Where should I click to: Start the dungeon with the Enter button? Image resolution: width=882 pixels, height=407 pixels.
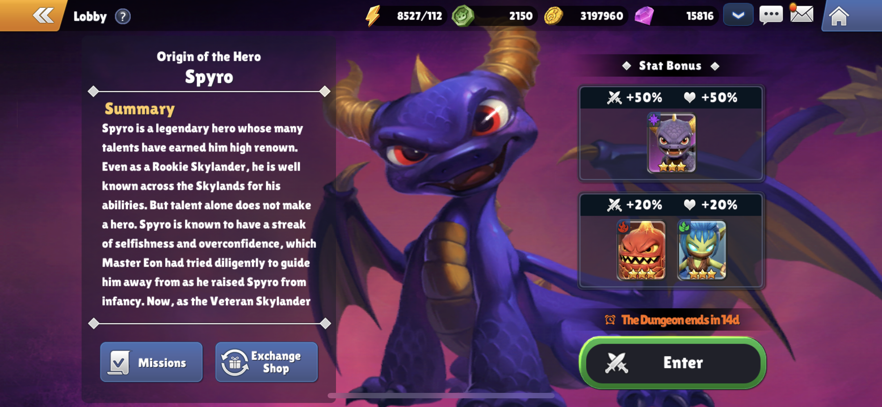click(x=673, y=363)
